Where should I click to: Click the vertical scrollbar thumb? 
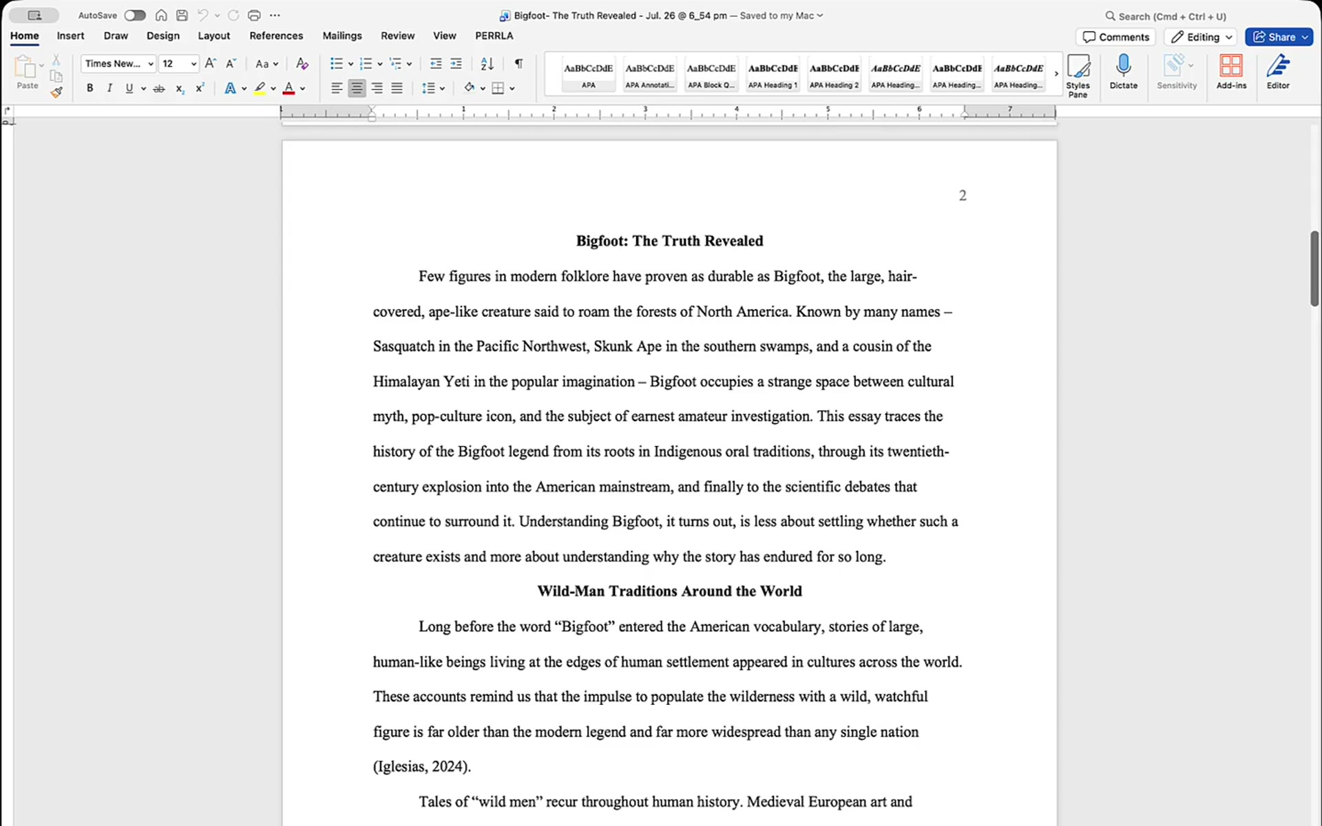coord(1314,268)
